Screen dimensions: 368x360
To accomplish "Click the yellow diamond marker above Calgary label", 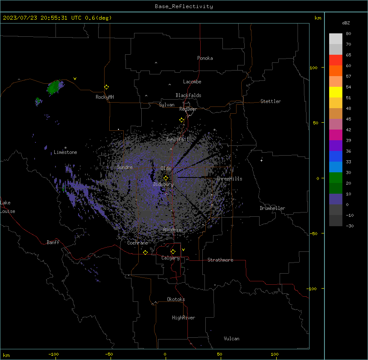I will [173, 252].
